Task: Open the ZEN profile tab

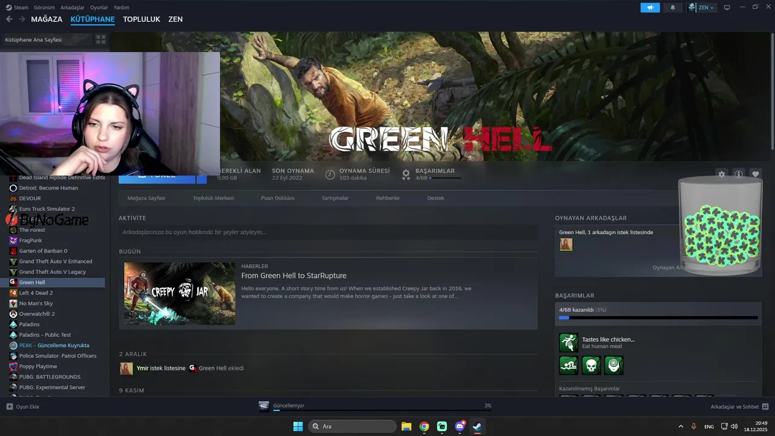Action: [x=176, y=19]
